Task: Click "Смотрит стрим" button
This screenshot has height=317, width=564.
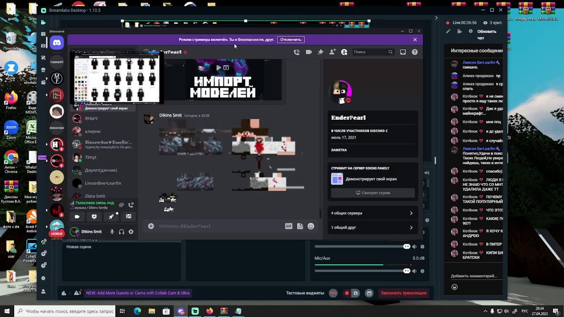Action: click(x=373, y=193)
